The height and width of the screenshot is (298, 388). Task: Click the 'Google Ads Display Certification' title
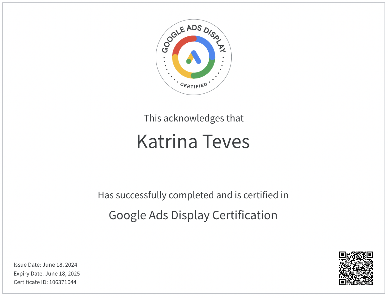coord(193,215)
